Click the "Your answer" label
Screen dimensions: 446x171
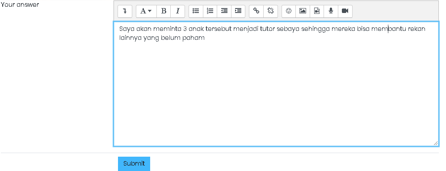(20, 5)
